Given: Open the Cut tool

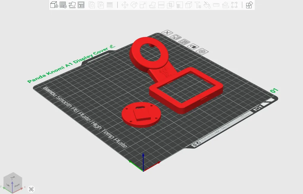Looking at the screenshot, I should pyautogui.click(x=161, y=5).
